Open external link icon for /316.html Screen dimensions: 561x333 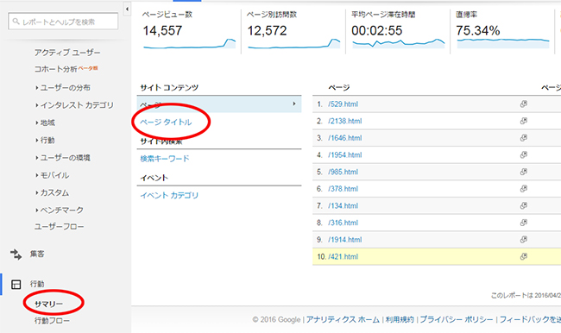523,223
